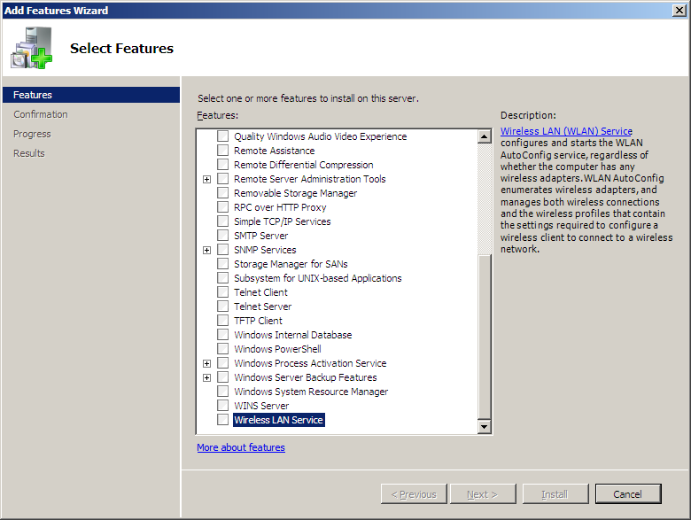Viewport: 691px width, 520px height.
Task: Select Storage Manager for SANs label
Action: 291,264
